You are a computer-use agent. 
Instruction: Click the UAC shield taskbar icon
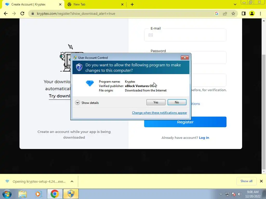pyautogui.click(x=71, y=194)
